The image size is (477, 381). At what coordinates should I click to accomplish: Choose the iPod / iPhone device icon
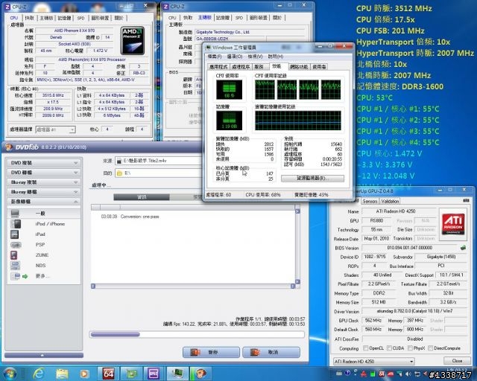tap(15, 224)
